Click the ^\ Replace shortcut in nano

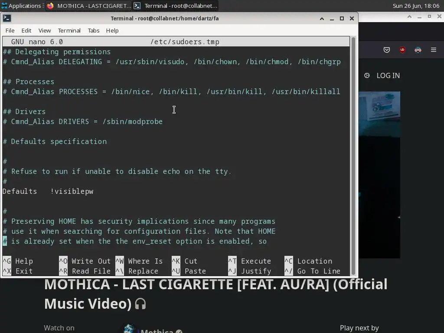[137, 271]
